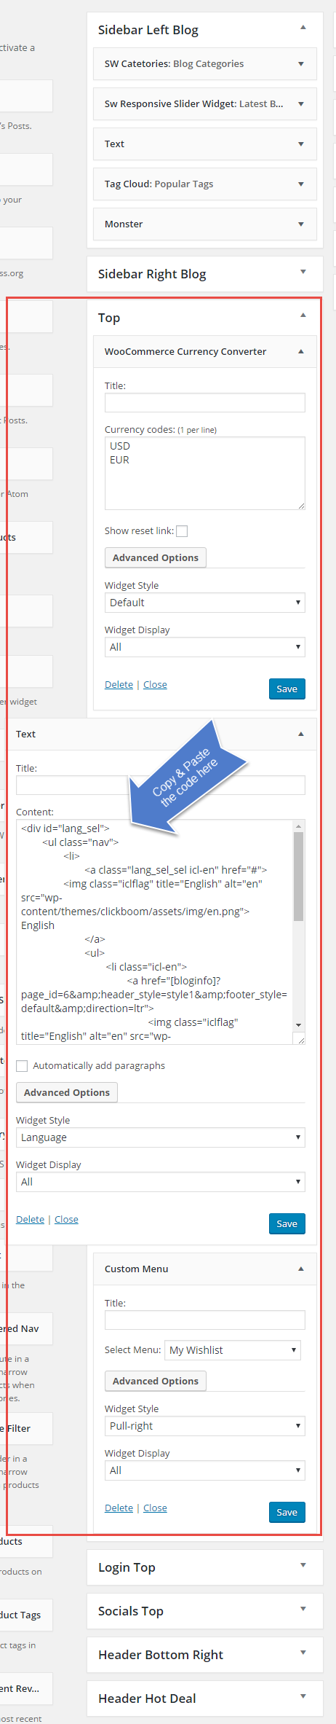336x1724 pixels.
Task: Open Widget Display dropdown in Currency Converter
Action: (205, 647)
